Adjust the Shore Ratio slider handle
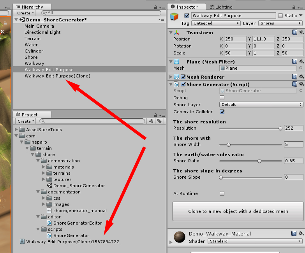This screenshot has height=253, width=305. pyautogui.click(x=259, y=161)
